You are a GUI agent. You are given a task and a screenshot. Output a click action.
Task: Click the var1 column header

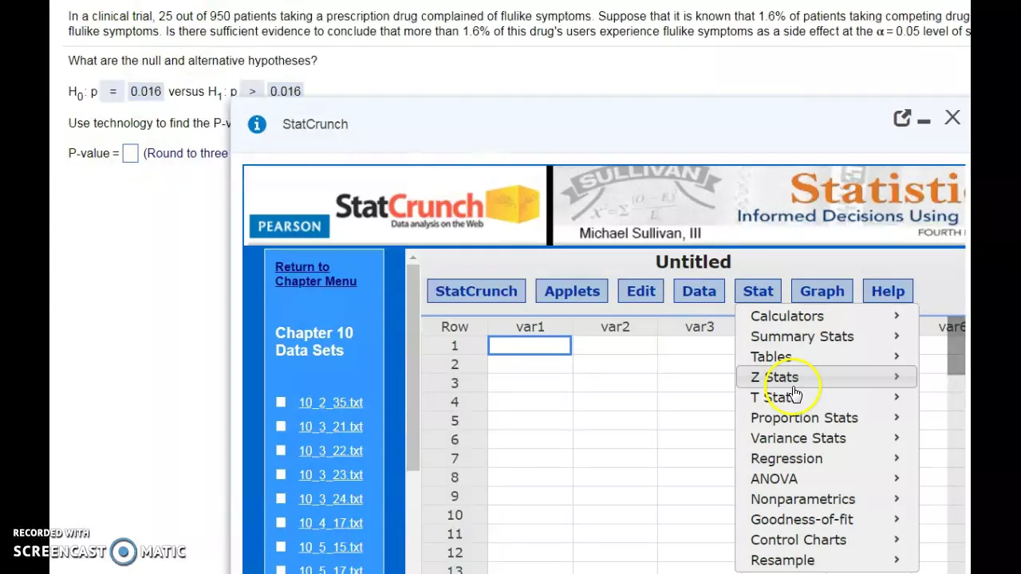click(530, 327)
